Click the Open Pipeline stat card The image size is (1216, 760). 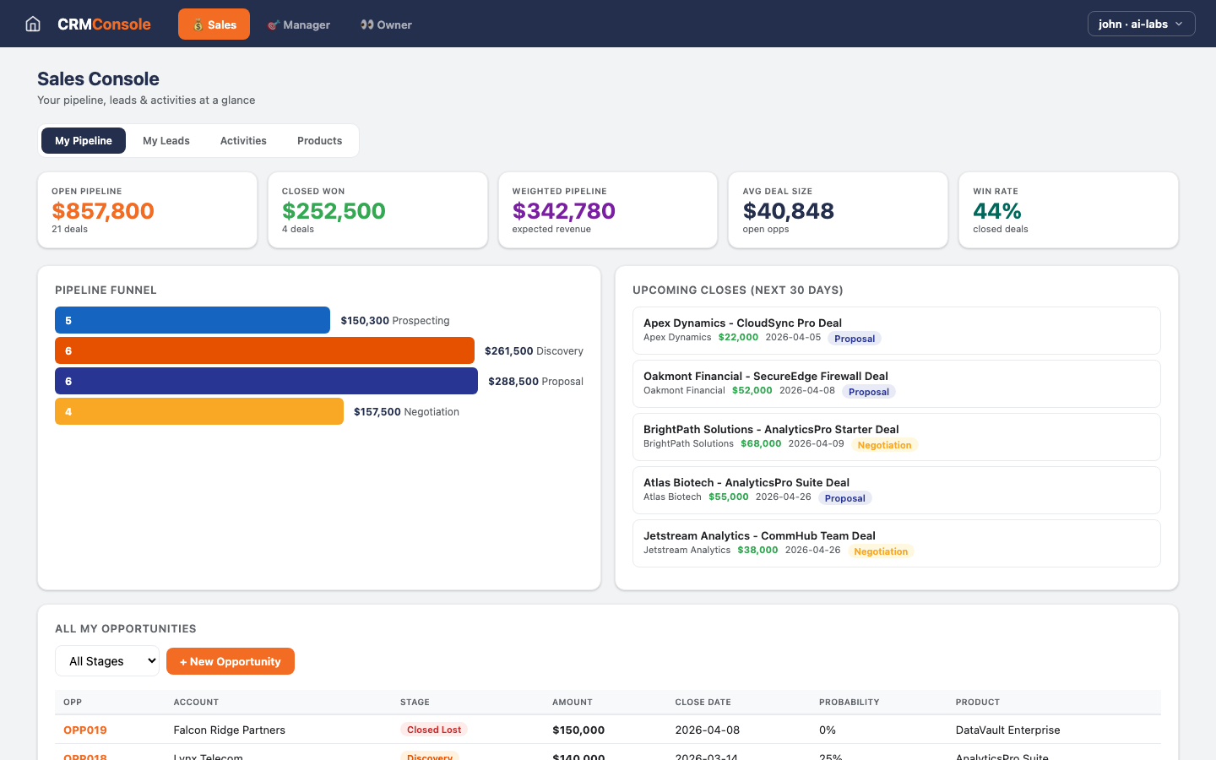click(x=147, y=209)
